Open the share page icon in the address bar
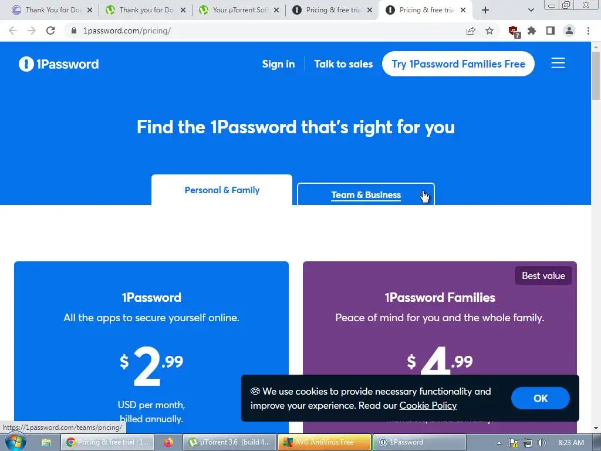This screenshot has height=451, width=601. click(x=471, y=31)
